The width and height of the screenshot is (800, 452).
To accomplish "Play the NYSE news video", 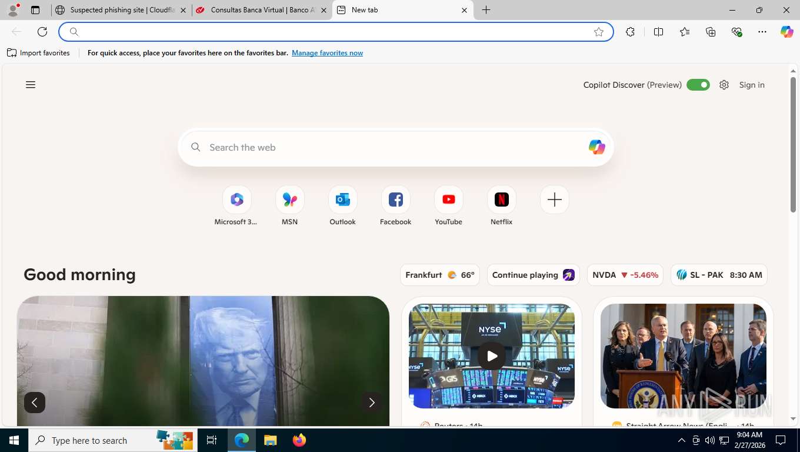I will [492, 356].
